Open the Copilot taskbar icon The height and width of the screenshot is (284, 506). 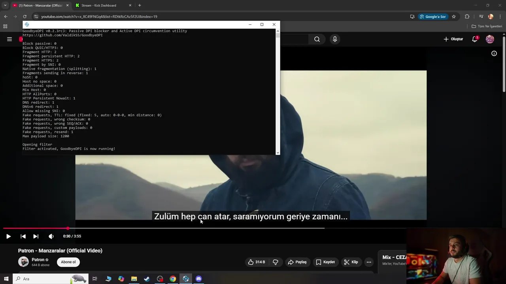pyautogui.click(x=121, y=279)
